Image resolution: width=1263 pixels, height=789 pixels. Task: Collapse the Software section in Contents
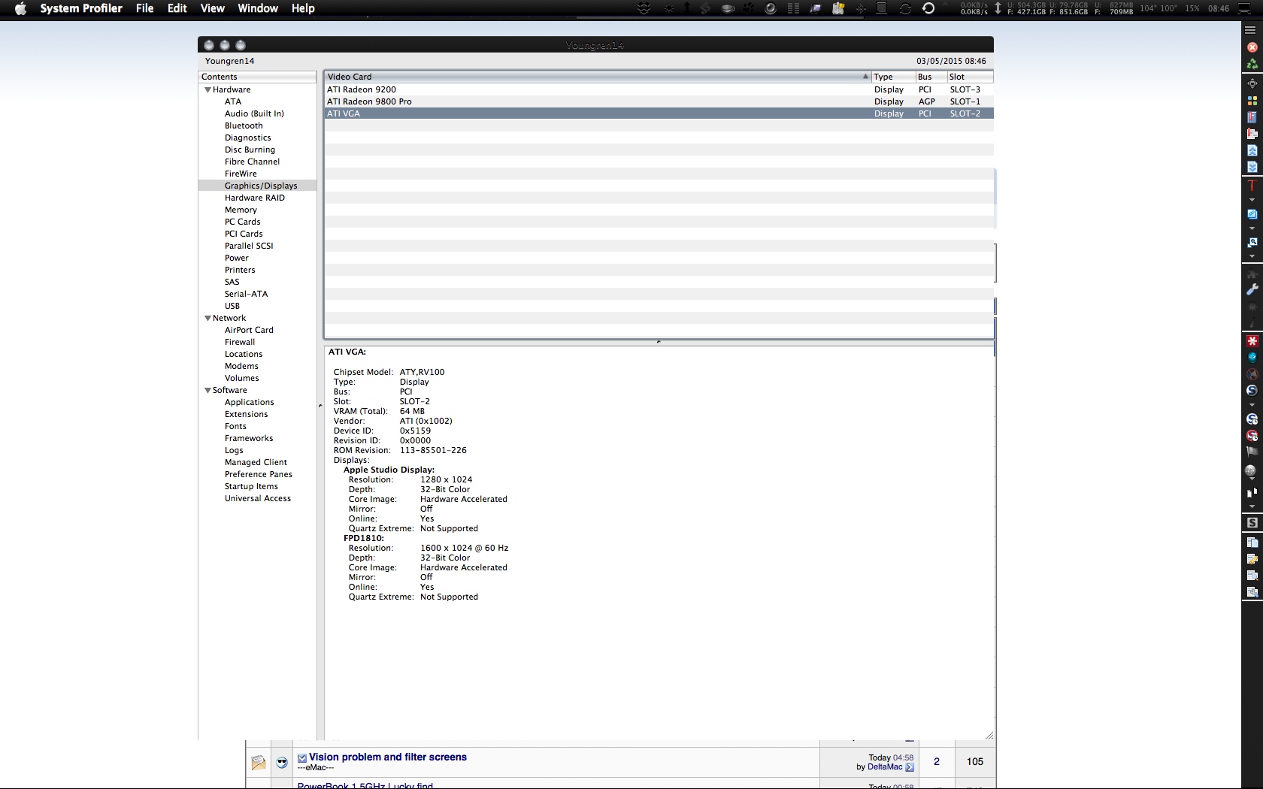pyautogui.click(x=208, y=390)
